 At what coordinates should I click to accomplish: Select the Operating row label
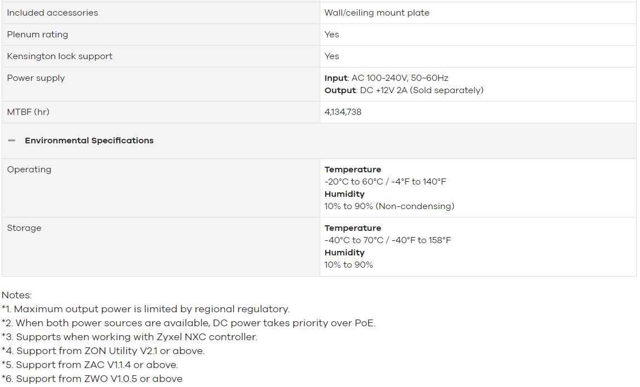(x=29, y=169)
